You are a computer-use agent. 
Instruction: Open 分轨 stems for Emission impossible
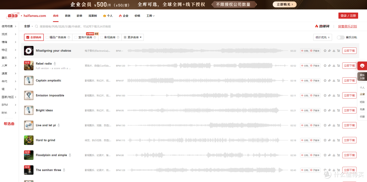point(305,96)
